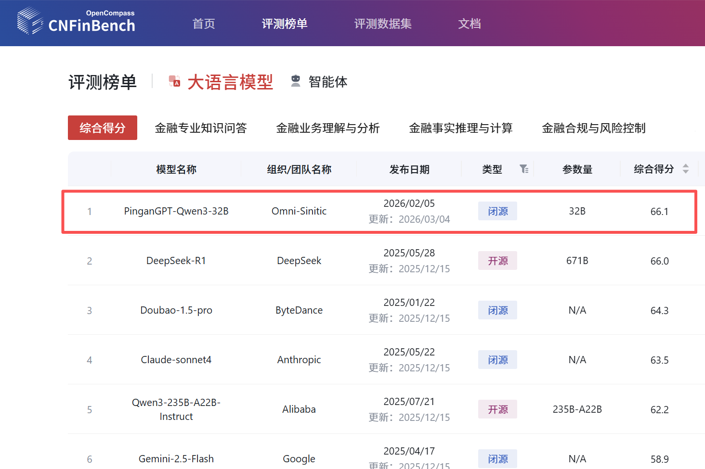This screenshot has height=469, width=705.
Task: Click the 闭源 tag in Claude-sonnet4 row
Action: 497,360
